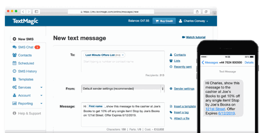Click the SMS Chat bubbles icon
The height and width of the screenshot is (133, 269).
[x=14, y=47]
